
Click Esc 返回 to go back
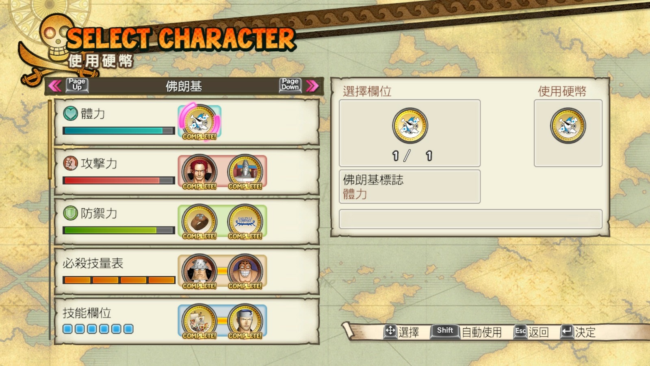[531, 332]
